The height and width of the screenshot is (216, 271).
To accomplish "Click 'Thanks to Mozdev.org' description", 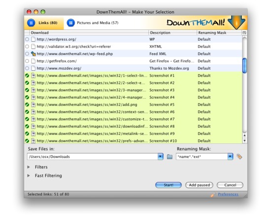I will tap(169, 68).
